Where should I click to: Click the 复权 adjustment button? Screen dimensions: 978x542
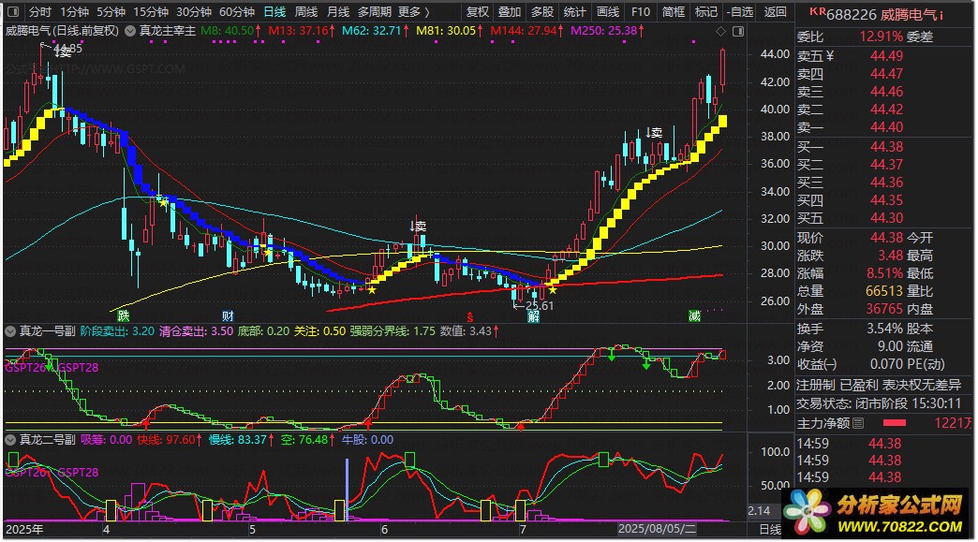(477, 12)
